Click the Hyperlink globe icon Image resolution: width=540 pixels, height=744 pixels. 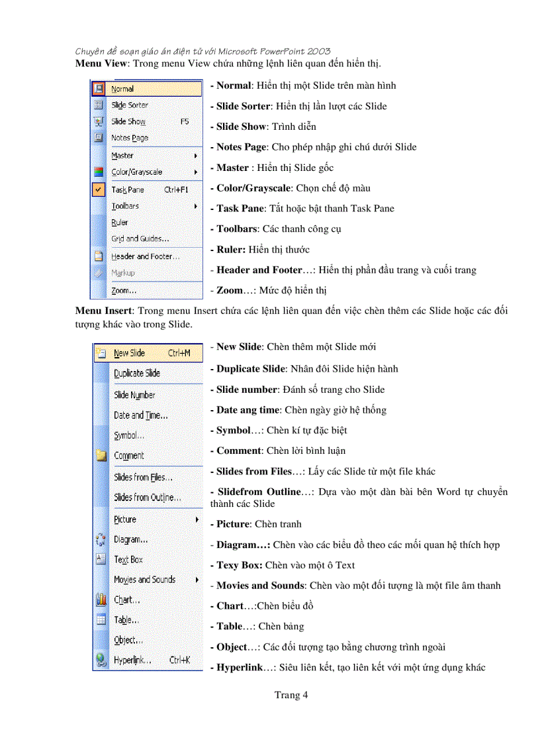pos(100,660)
